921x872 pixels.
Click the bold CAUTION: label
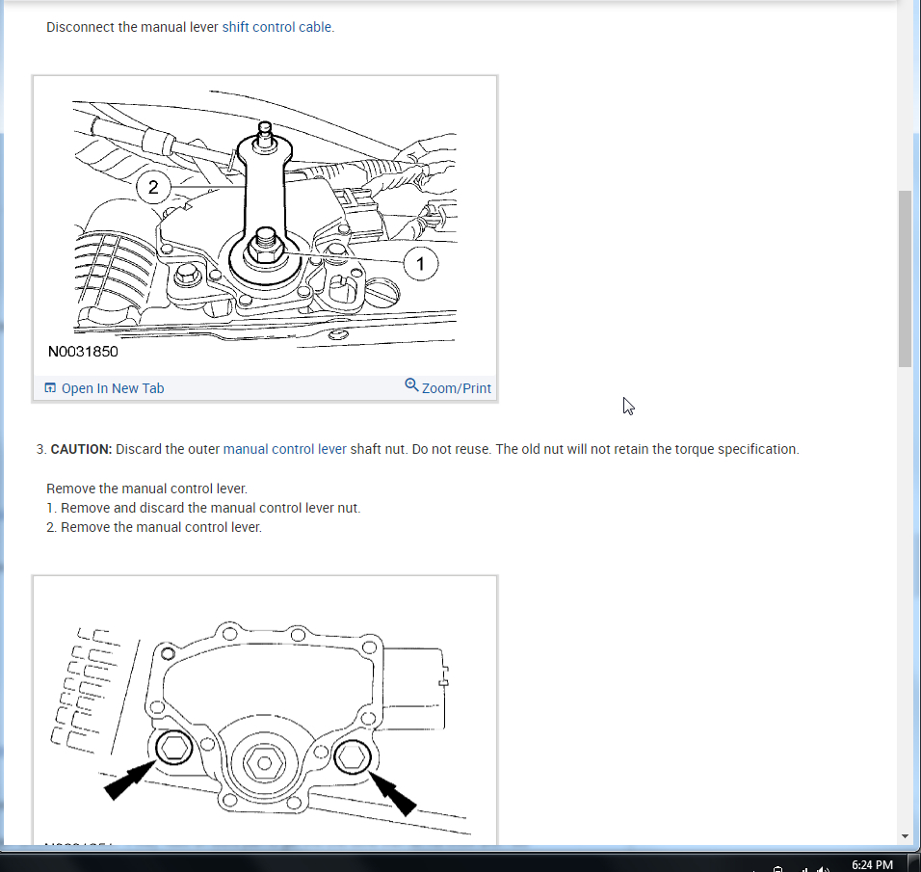pos(81,449)
